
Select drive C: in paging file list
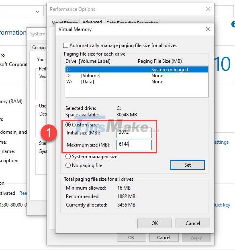click(x=137, y=70)
